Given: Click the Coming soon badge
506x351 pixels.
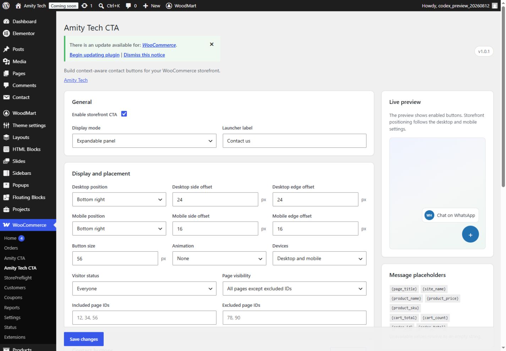Looking at the screenshot, I should click(64, 6).
